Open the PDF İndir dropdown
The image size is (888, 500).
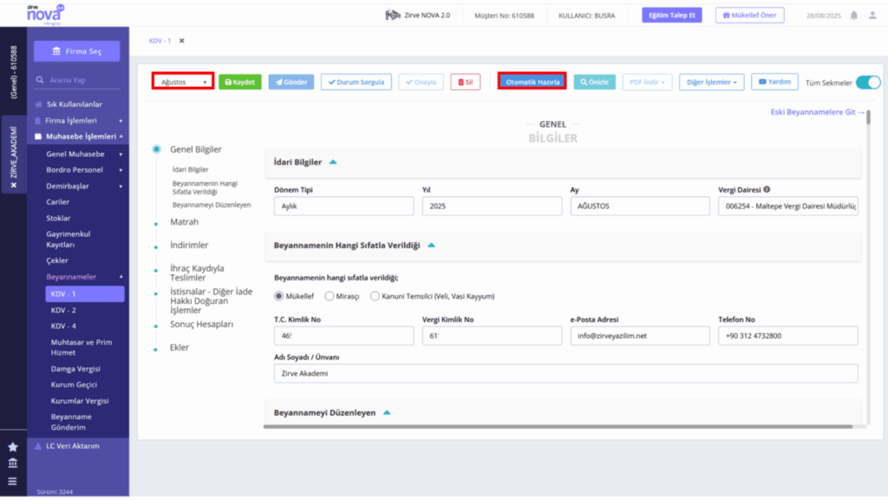pos(647,82)
